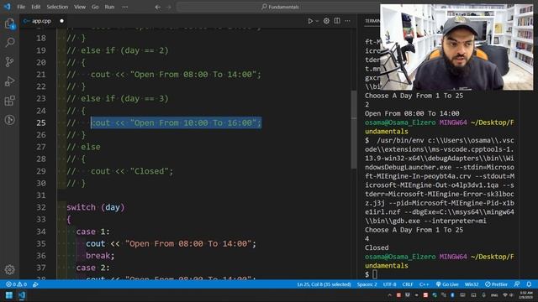This screenshot has height=302, width=538.
Task: Expand the hidden menus ellipsis in the menu bar
Action: [x=125, y=7]
